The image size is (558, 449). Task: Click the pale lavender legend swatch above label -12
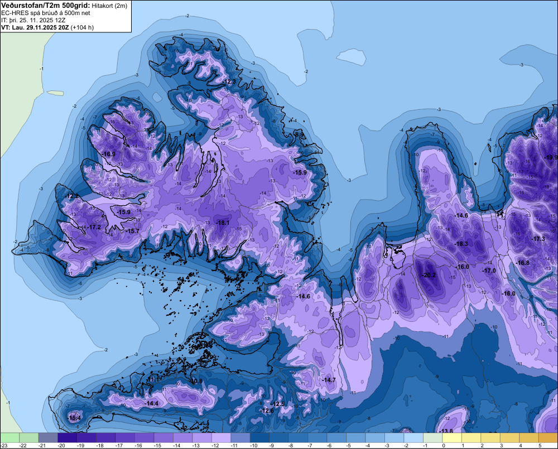[x=221, y=437]
